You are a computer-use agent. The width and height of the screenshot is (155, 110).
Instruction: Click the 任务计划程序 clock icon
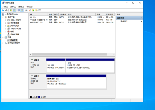[x=8, y=20]
